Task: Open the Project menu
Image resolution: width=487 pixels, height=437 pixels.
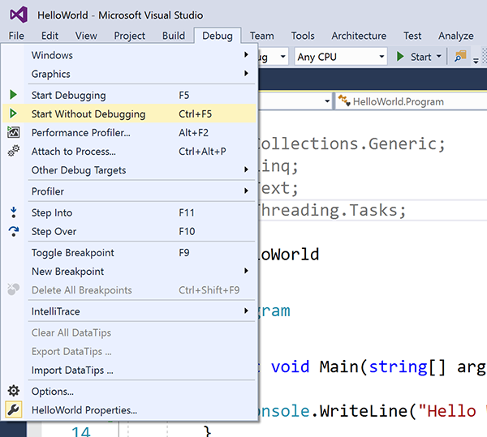Action: 130,36
